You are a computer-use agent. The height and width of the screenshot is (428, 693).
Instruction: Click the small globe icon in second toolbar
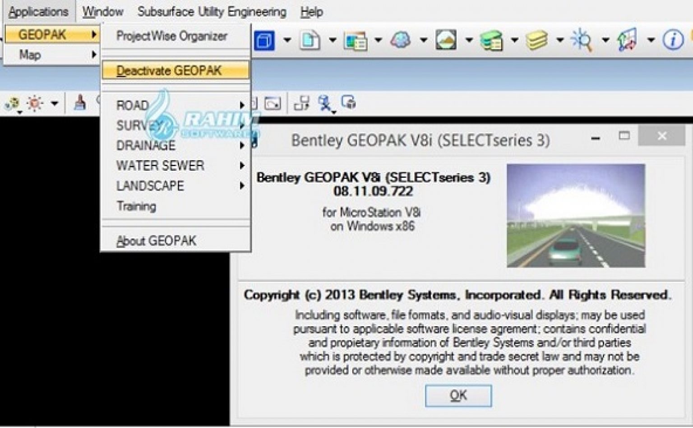pos(12,104)
